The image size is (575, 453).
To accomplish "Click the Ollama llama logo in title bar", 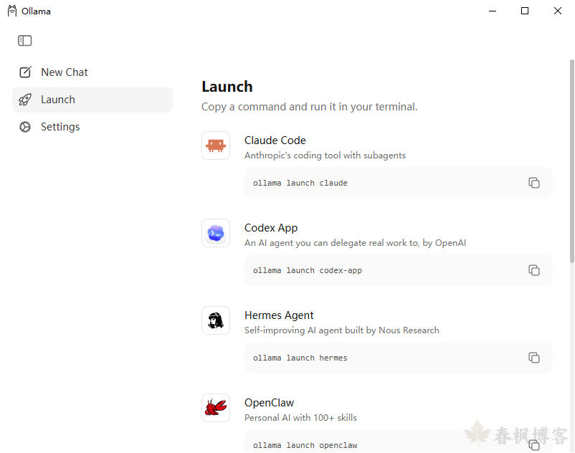I will coord(12,11).
